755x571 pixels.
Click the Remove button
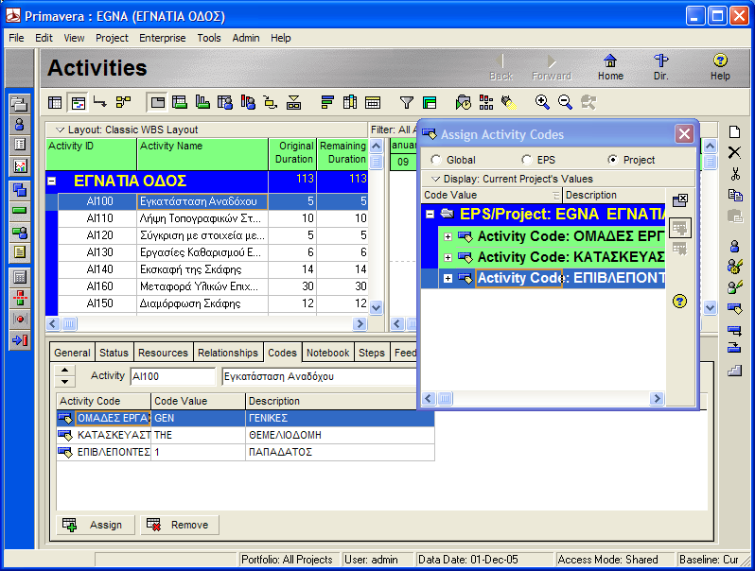click(x=180, y=525)
